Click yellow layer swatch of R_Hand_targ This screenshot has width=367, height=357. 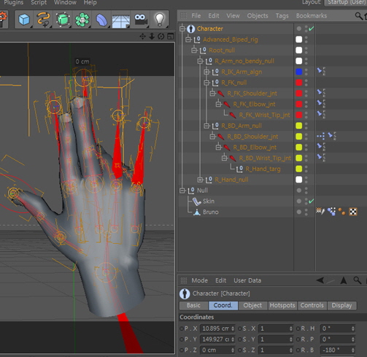coord(299,169)
